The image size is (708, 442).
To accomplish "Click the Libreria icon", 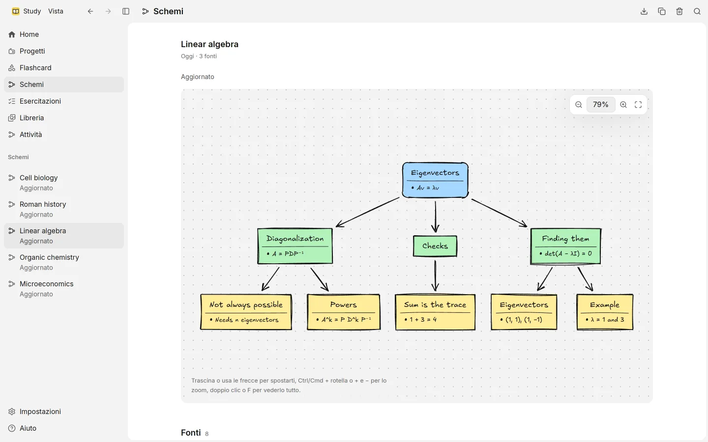I will (x=12, y=118).
